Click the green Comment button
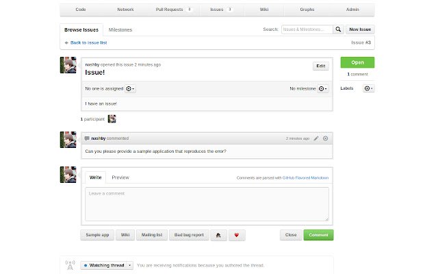The width and height of the screenshot is (438, 274). [318, 235]
